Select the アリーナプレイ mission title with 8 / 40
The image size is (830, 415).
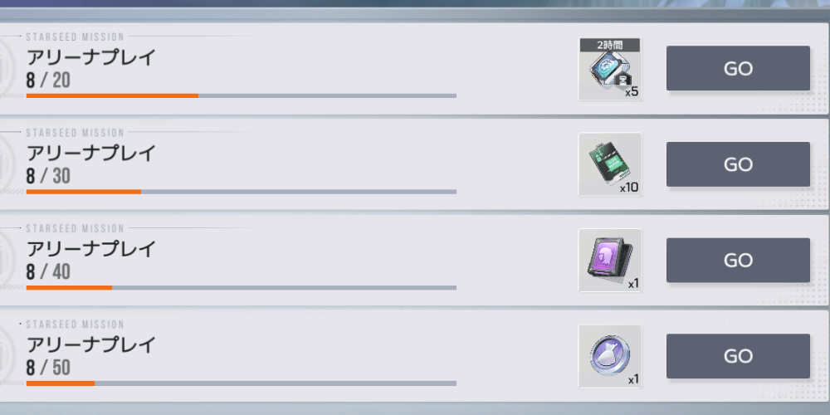coord(91,249)
